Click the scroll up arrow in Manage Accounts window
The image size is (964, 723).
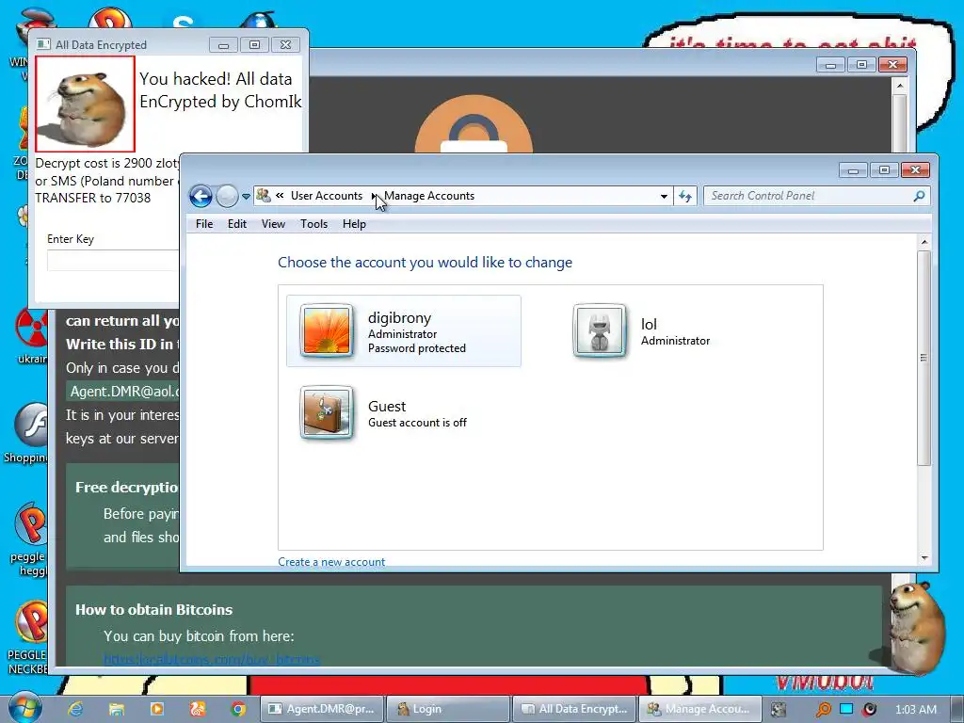(x=924, y=242)
